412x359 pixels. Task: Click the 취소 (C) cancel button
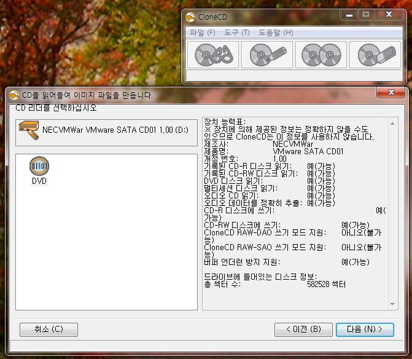click(x=49, y=329)
